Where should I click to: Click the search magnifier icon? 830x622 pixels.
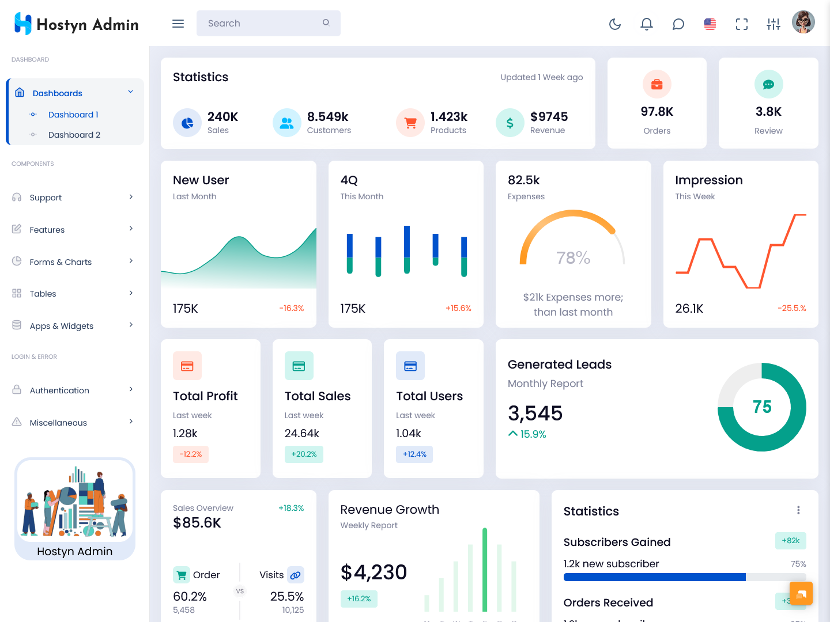(x=326, y=23)
